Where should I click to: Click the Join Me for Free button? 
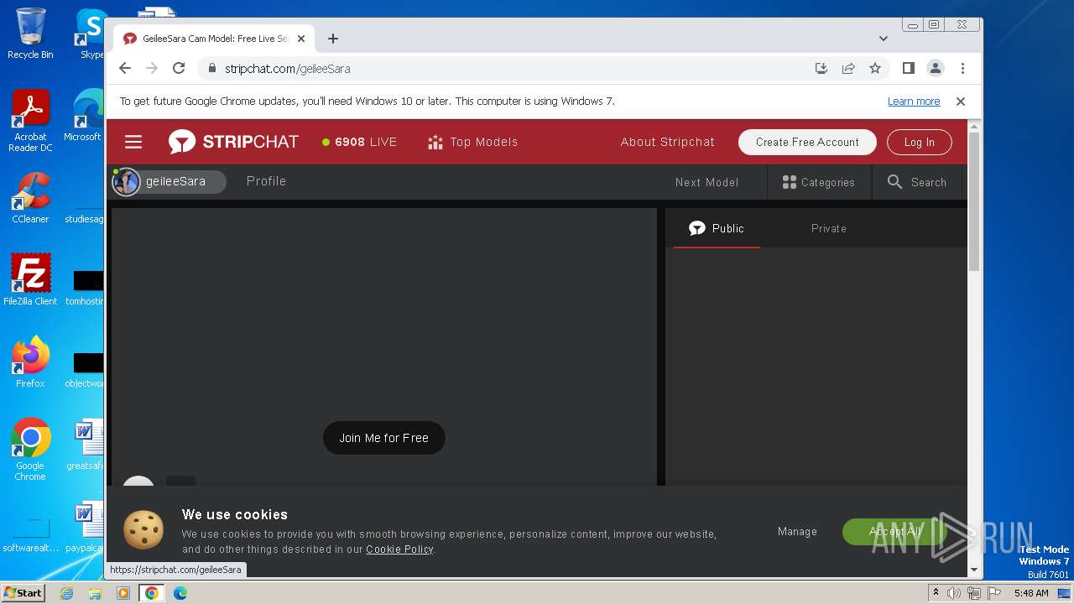coord(383,438)
